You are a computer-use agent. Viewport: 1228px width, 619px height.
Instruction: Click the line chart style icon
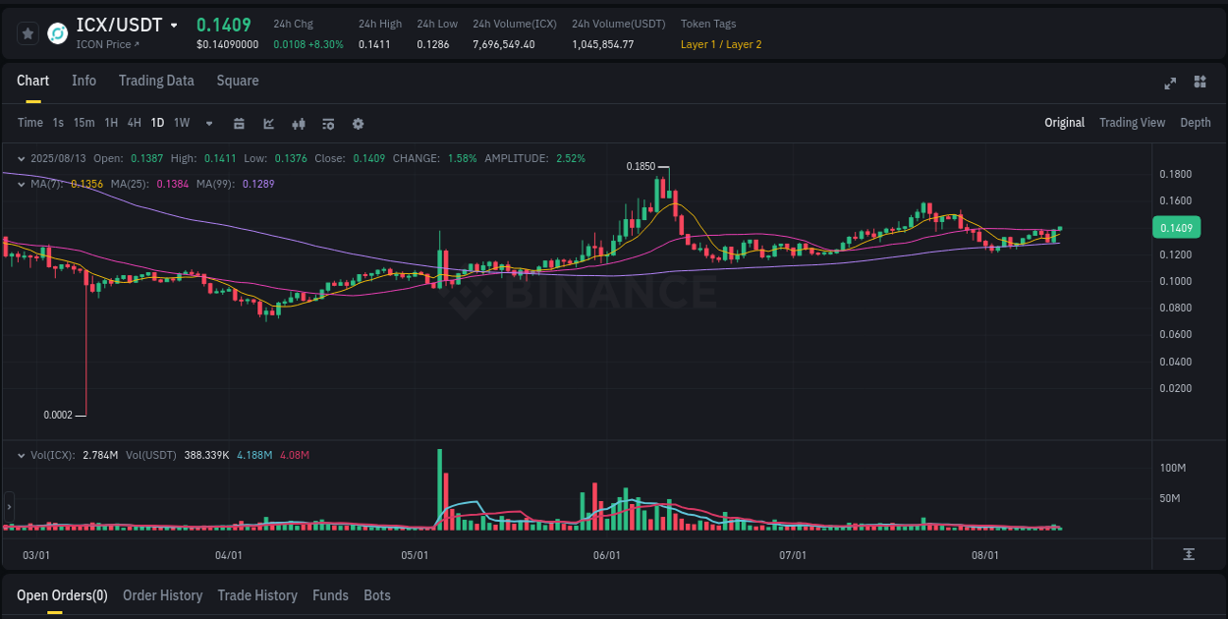click(268, 123)
